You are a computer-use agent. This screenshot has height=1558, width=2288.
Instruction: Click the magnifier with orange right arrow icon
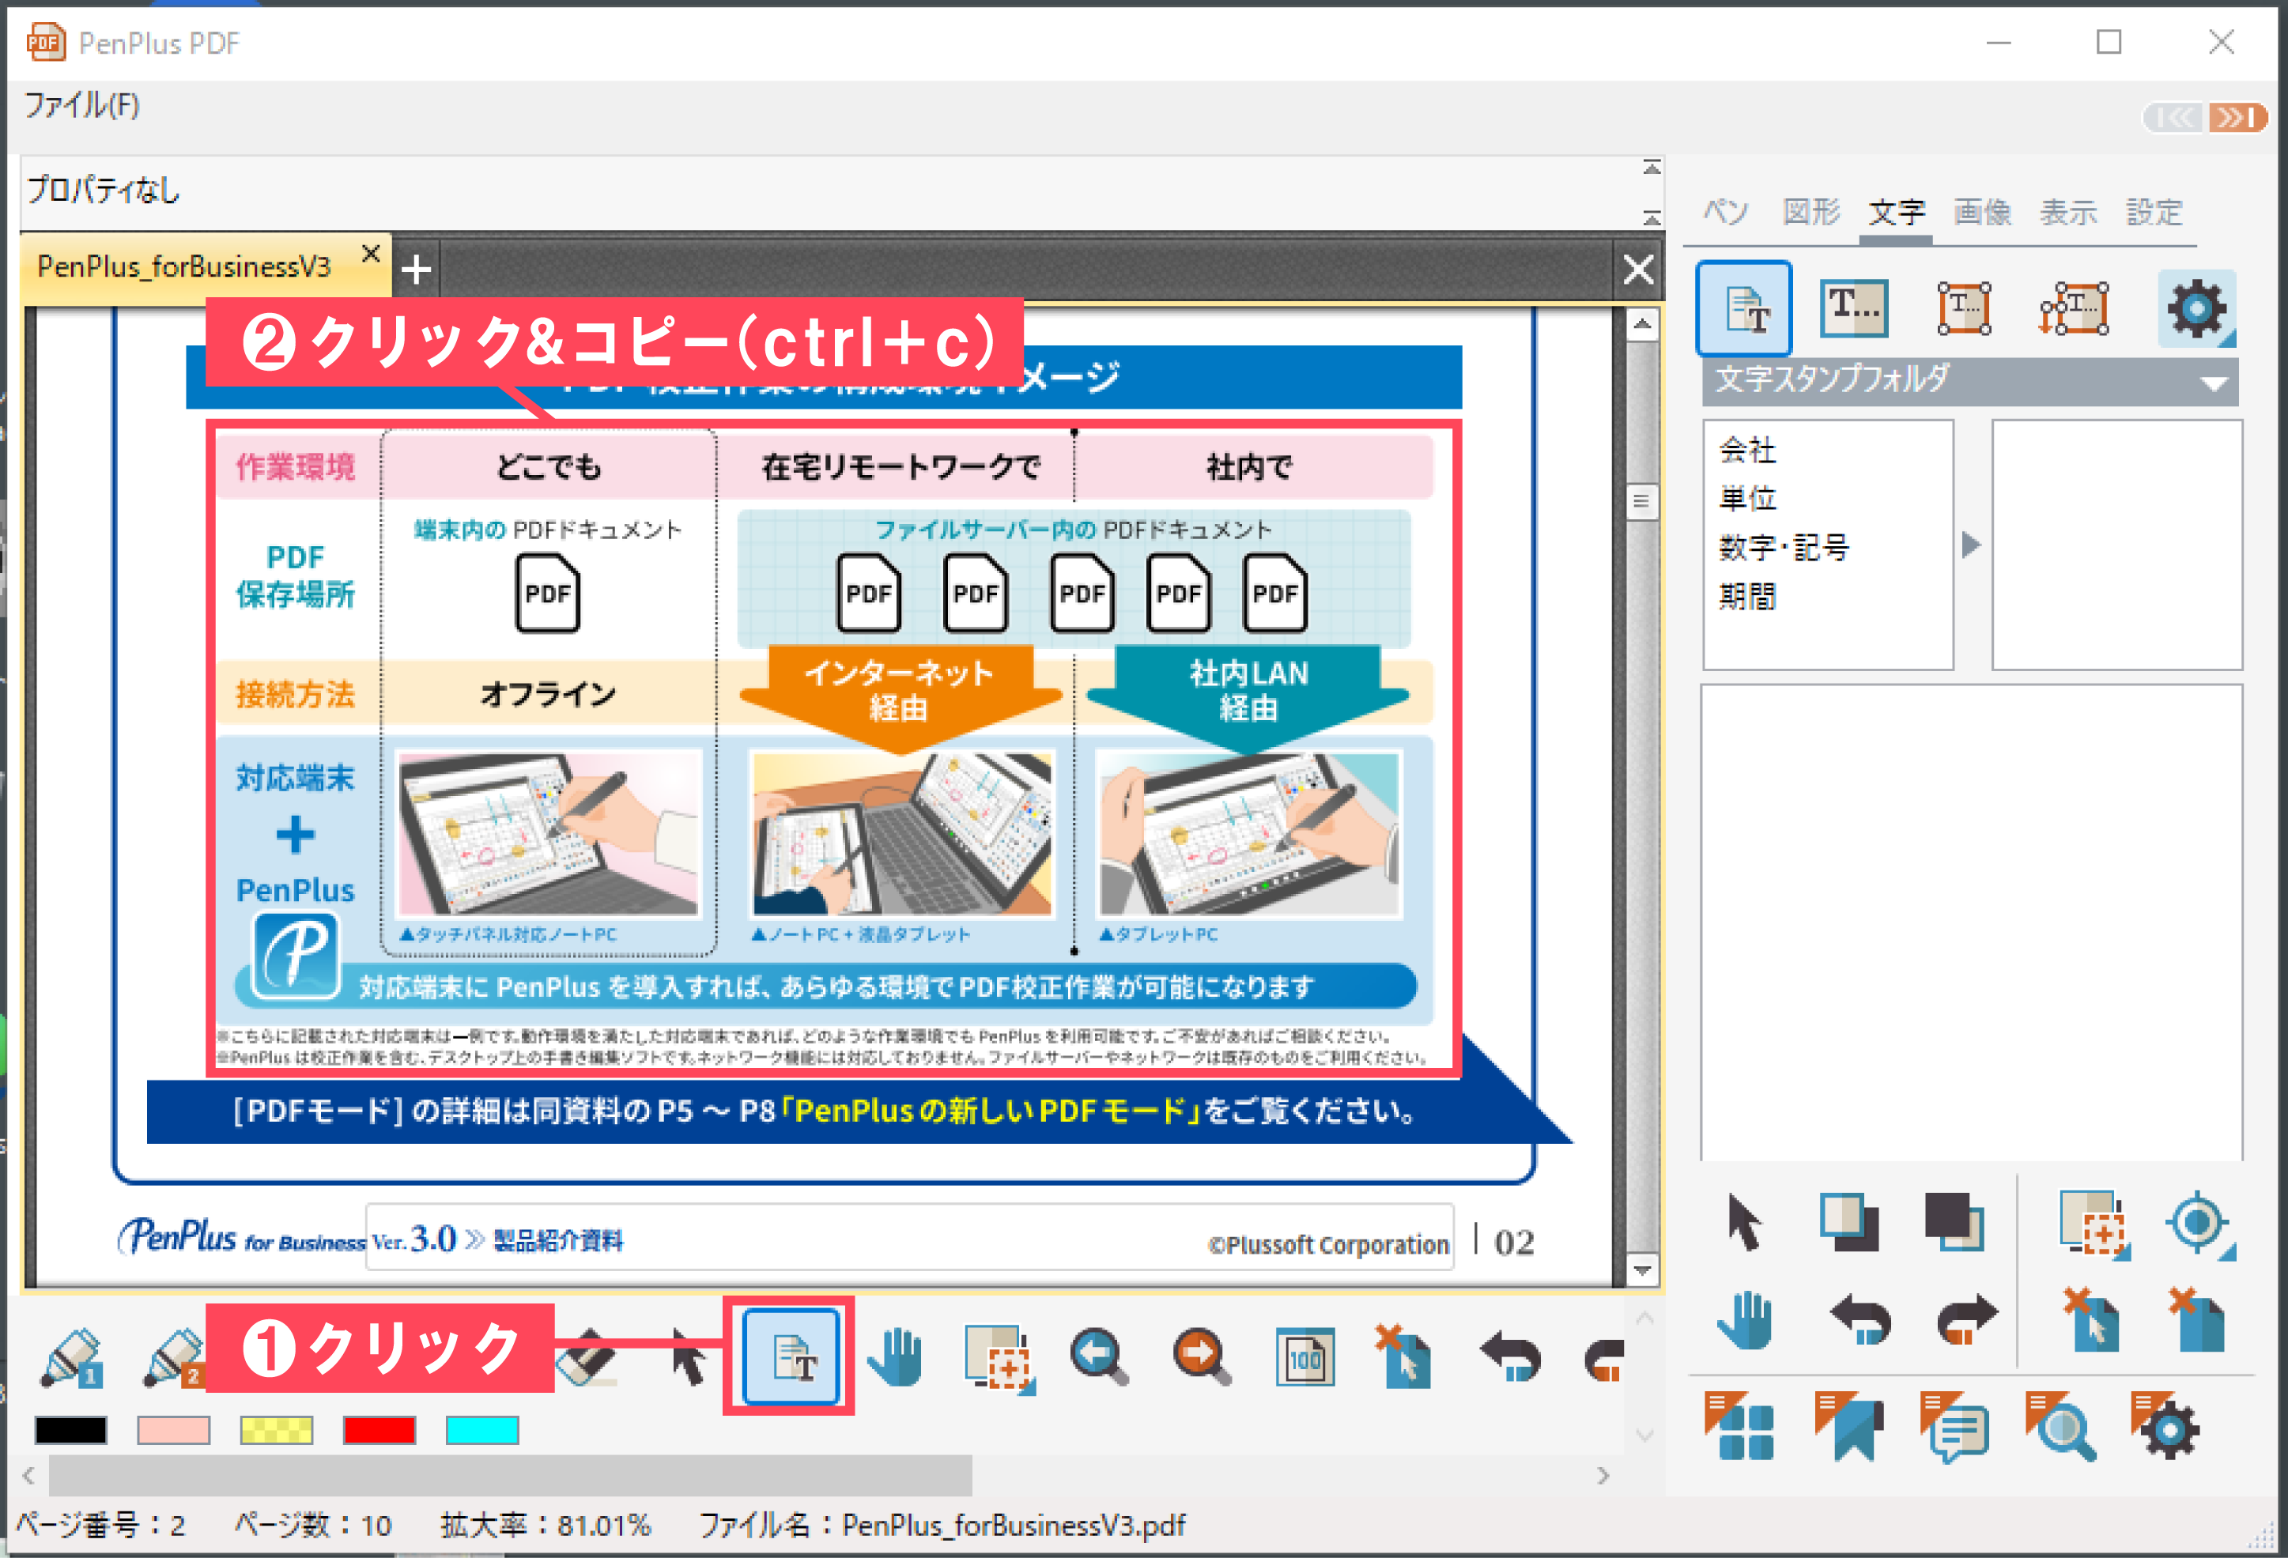(x=1202, y=1357)
